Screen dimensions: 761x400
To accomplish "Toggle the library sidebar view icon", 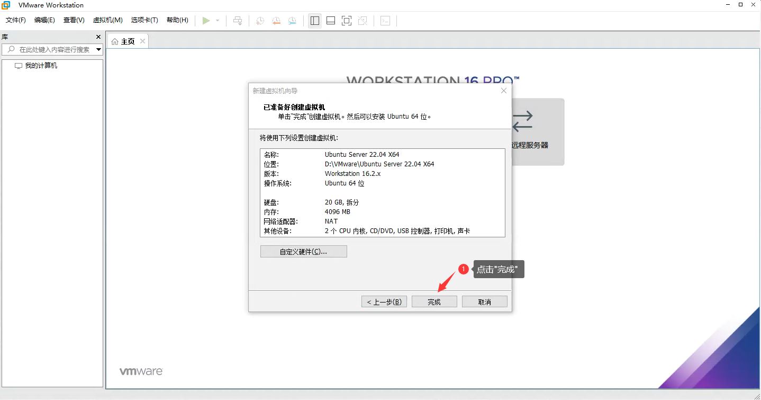I will coord(315,21).
